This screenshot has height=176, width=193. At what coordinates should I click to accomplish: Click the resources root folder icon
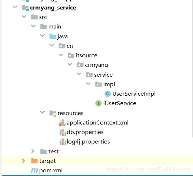click(53, 114)
